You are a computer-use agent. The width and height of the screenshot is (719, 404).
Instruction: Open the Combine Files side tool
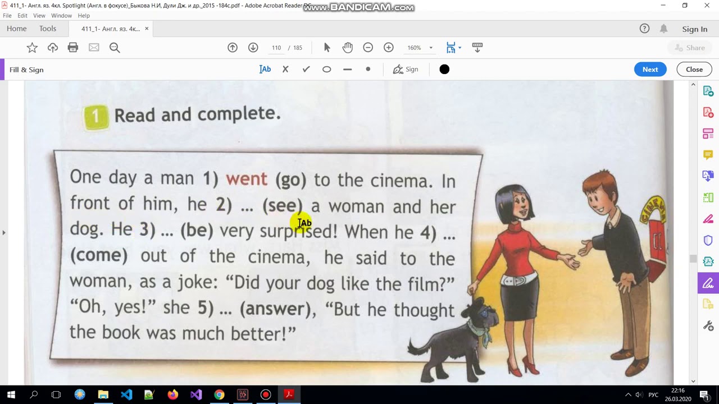tap(708, 177)
